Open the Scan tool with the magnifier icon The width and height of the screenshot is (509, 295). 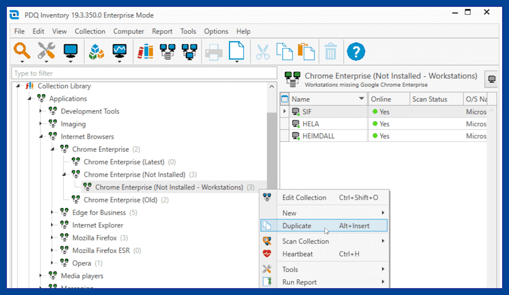click(x=21, y=51)
